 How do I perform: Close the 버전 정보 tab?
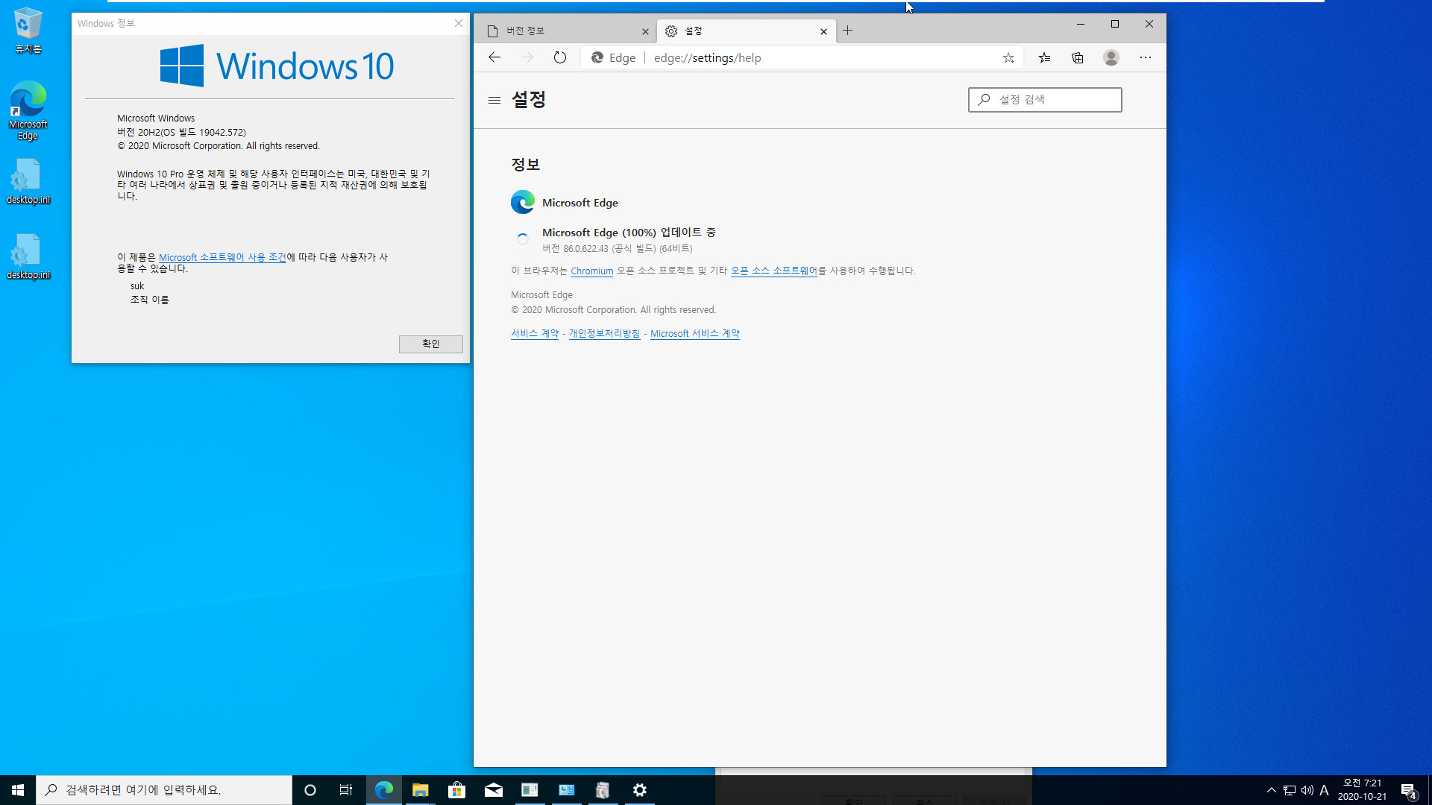pyautogui.click(x=645, y=31)
